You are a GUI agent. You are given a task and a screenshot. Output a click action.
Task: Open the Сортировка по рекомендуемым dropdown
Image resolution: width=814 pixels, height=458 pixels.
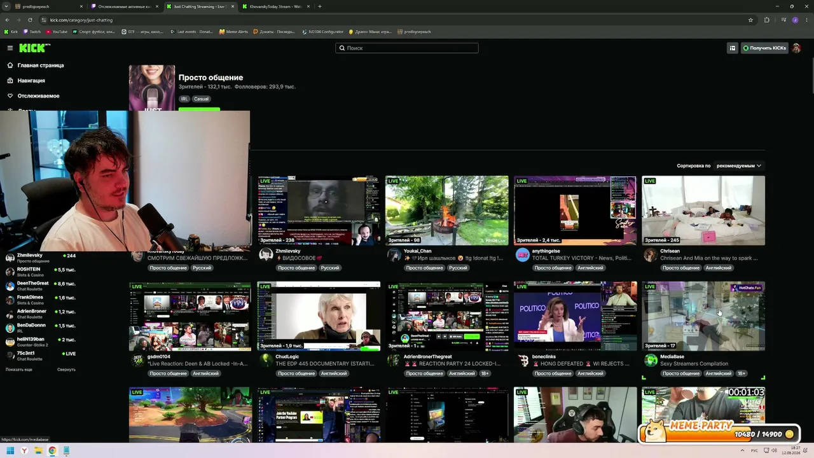pyautogui.click(x=738, y=166)
